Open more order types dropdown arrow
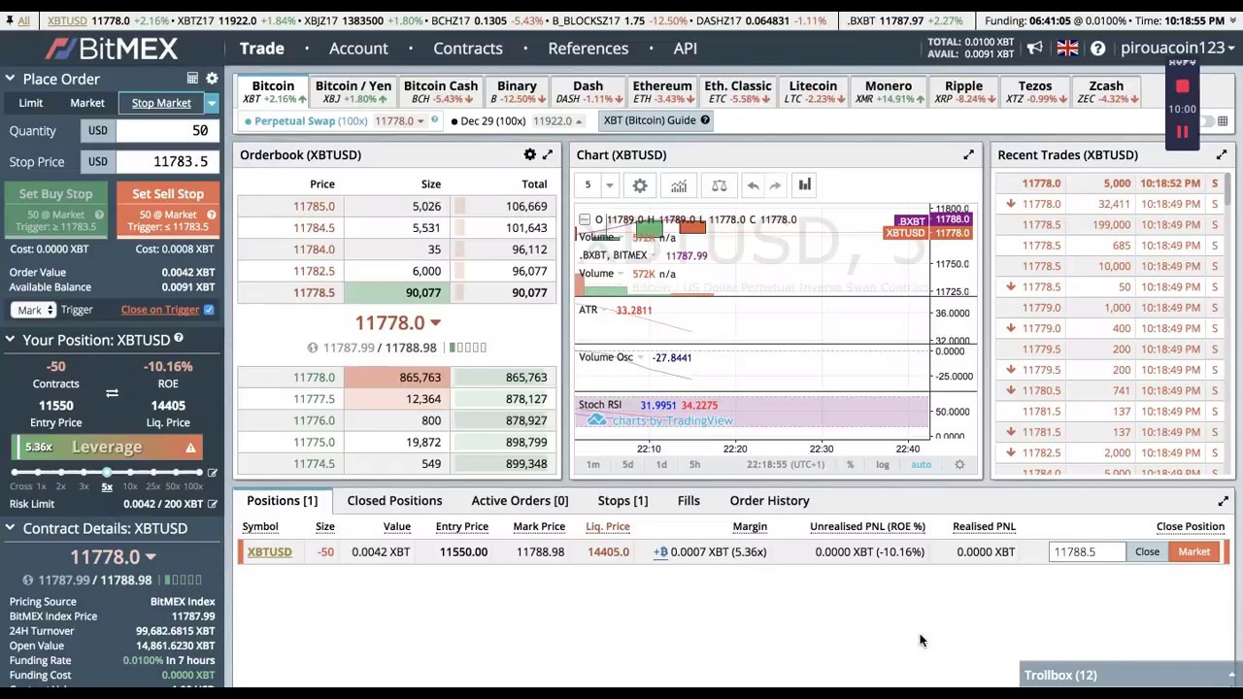Viewport: 1243px width, 699px height. click(211, 103)
